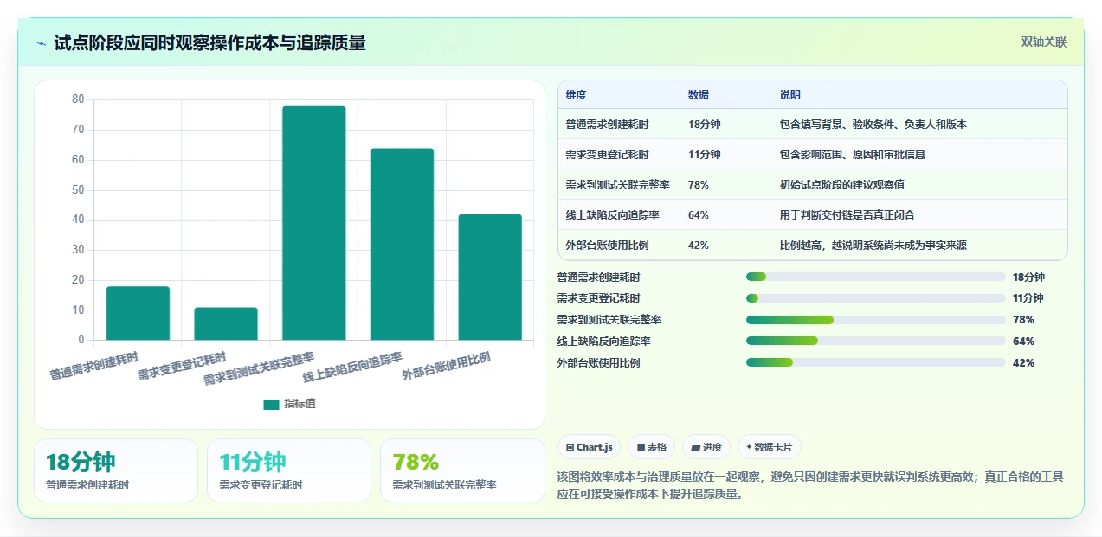Click the 数据卡片 chip sparkle icon
Viewport: 1102px width, 537px height.
[749, 447]
